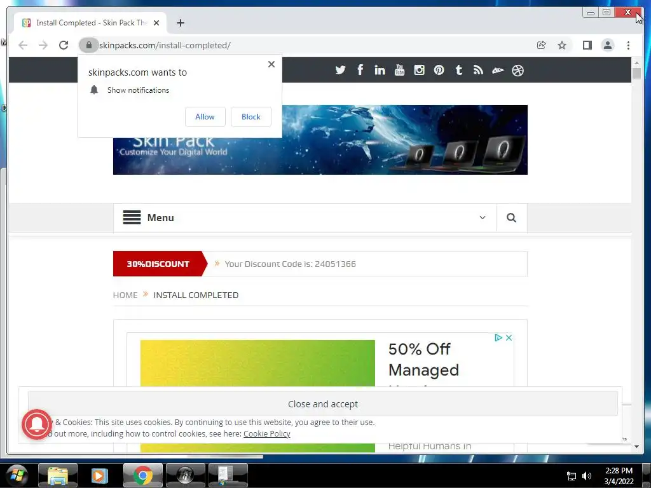Open the RSS feed icon

pos(478,70)
